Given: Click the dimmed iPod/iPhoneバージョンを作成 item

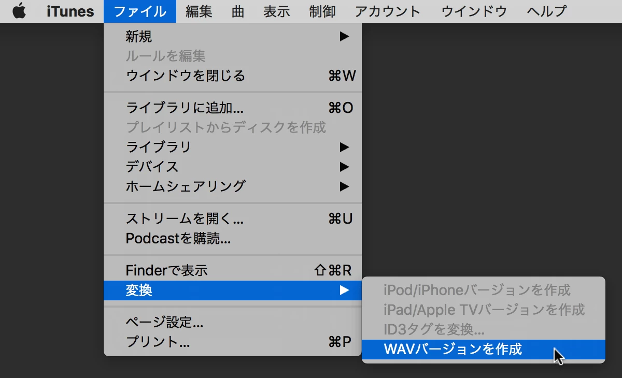Looking at the screenshot, I should (x=484, y=290).
